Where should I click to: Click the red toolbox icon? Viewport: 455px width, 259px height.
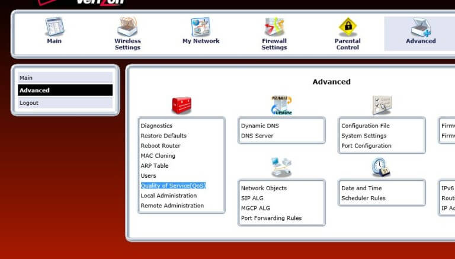181,105
